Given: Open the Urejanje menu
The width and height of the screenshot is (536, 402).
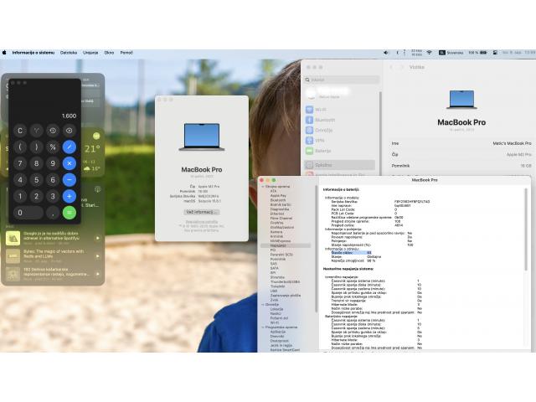Looking at the screenshot, I should click(90, 53).
